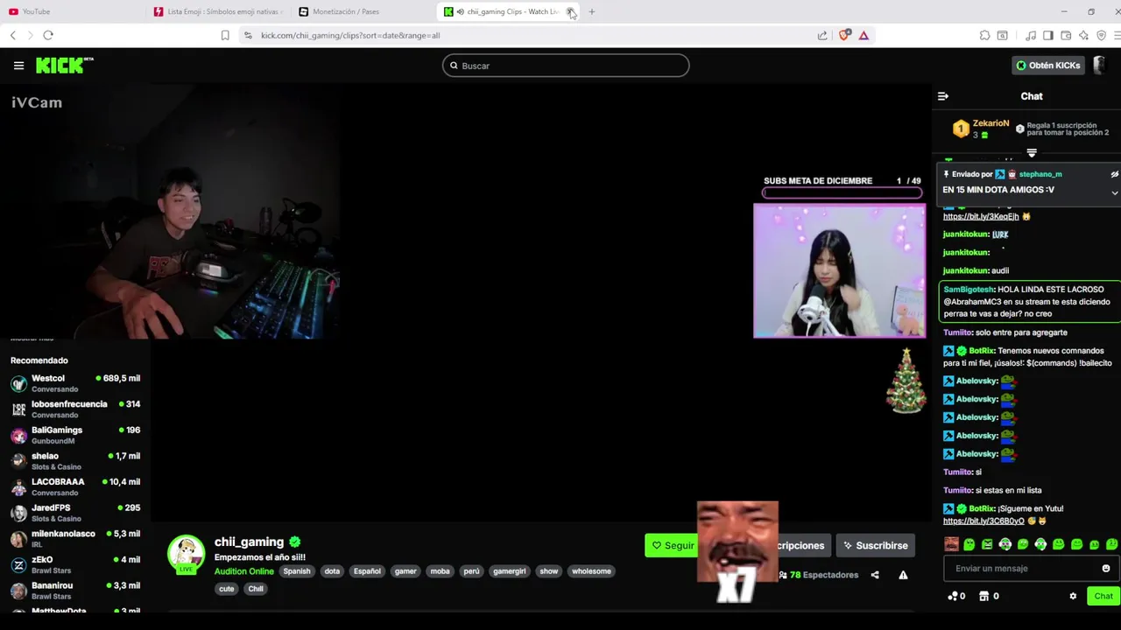This screenshot has height=630, width=1121.
Task: Open the user avatar menu
Action: pyautogui.click(x=1099, y=66)
